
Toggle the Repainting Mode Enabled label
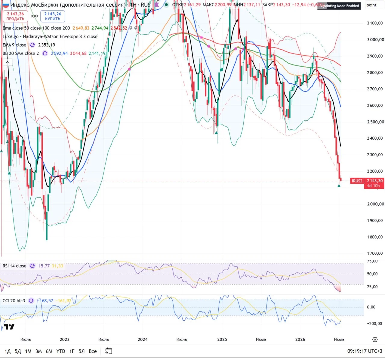[339, 6]
